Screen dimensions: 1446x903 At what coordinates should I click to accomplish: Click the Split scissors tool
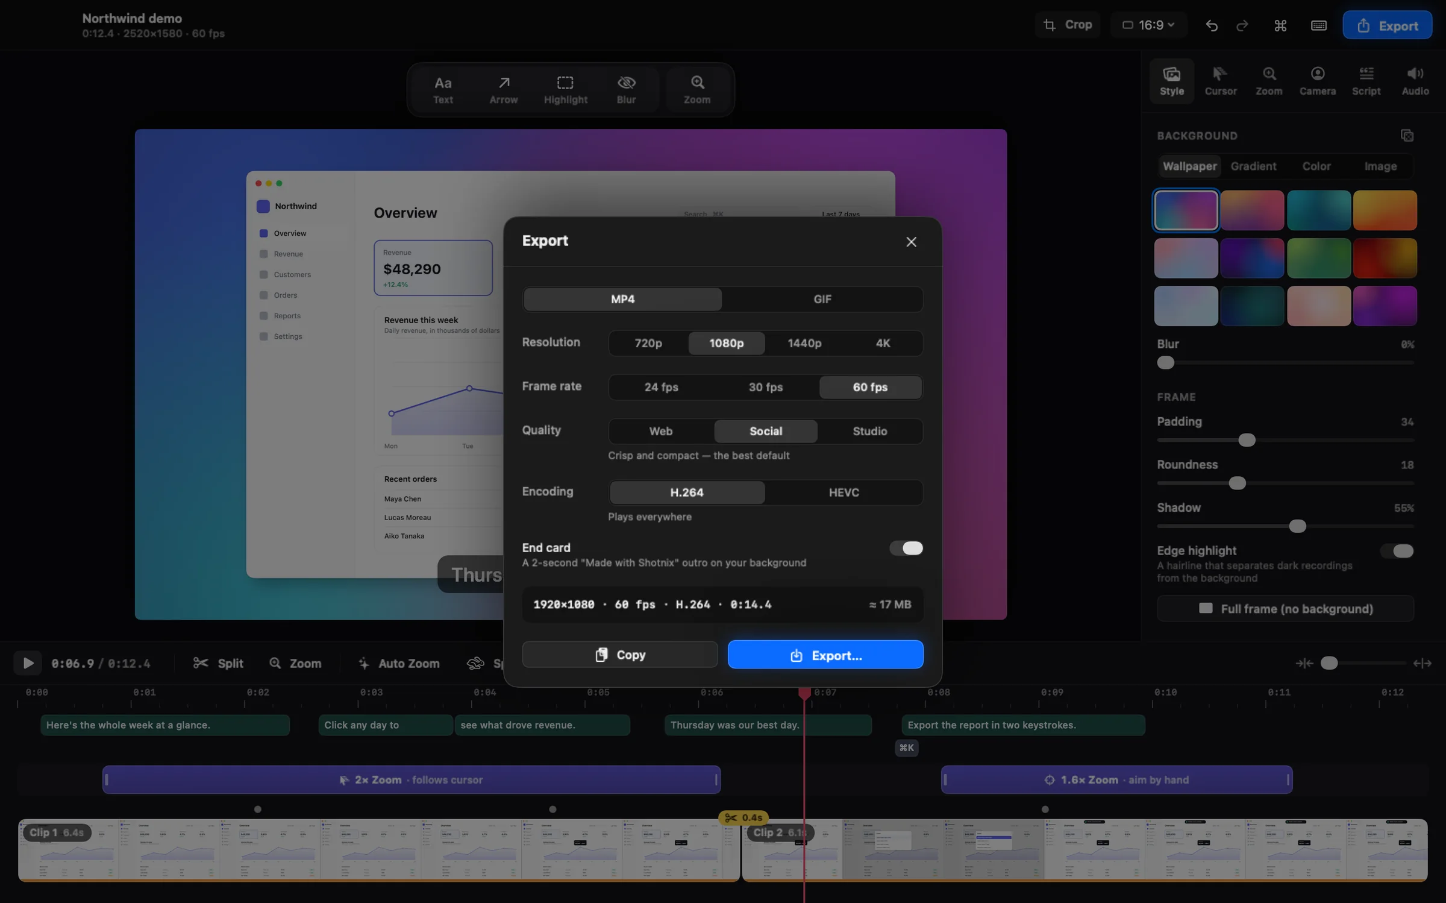[x=218, y=663]
